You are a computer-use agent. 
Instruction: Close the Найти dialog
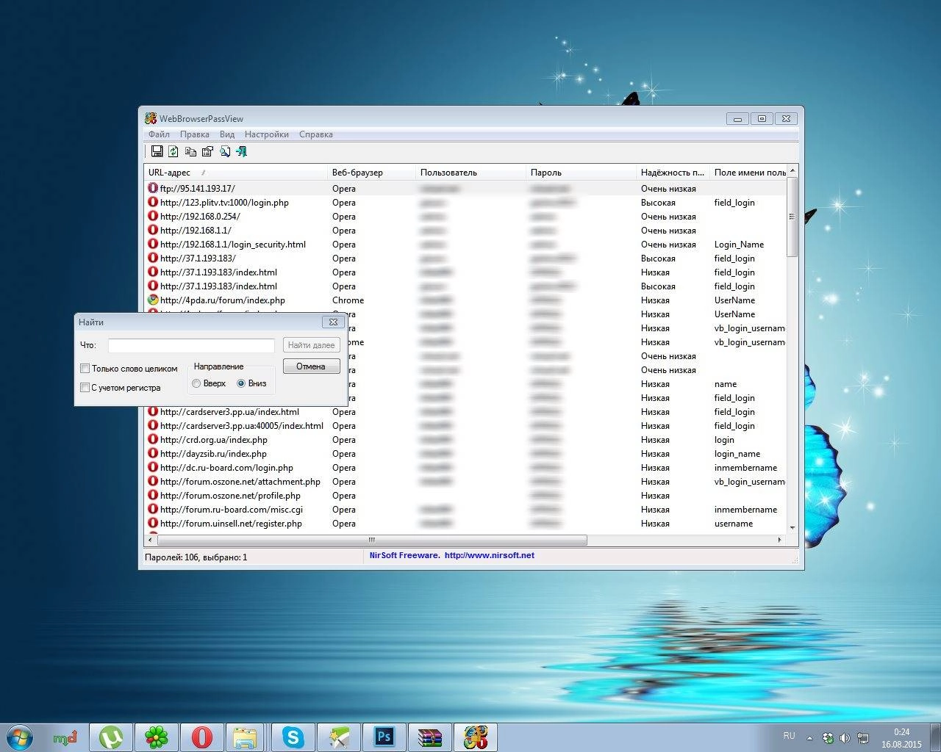(333, 322)
